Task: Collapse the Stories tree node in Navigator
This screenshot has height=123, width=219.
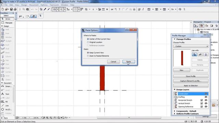Action: tap(198, 32)
